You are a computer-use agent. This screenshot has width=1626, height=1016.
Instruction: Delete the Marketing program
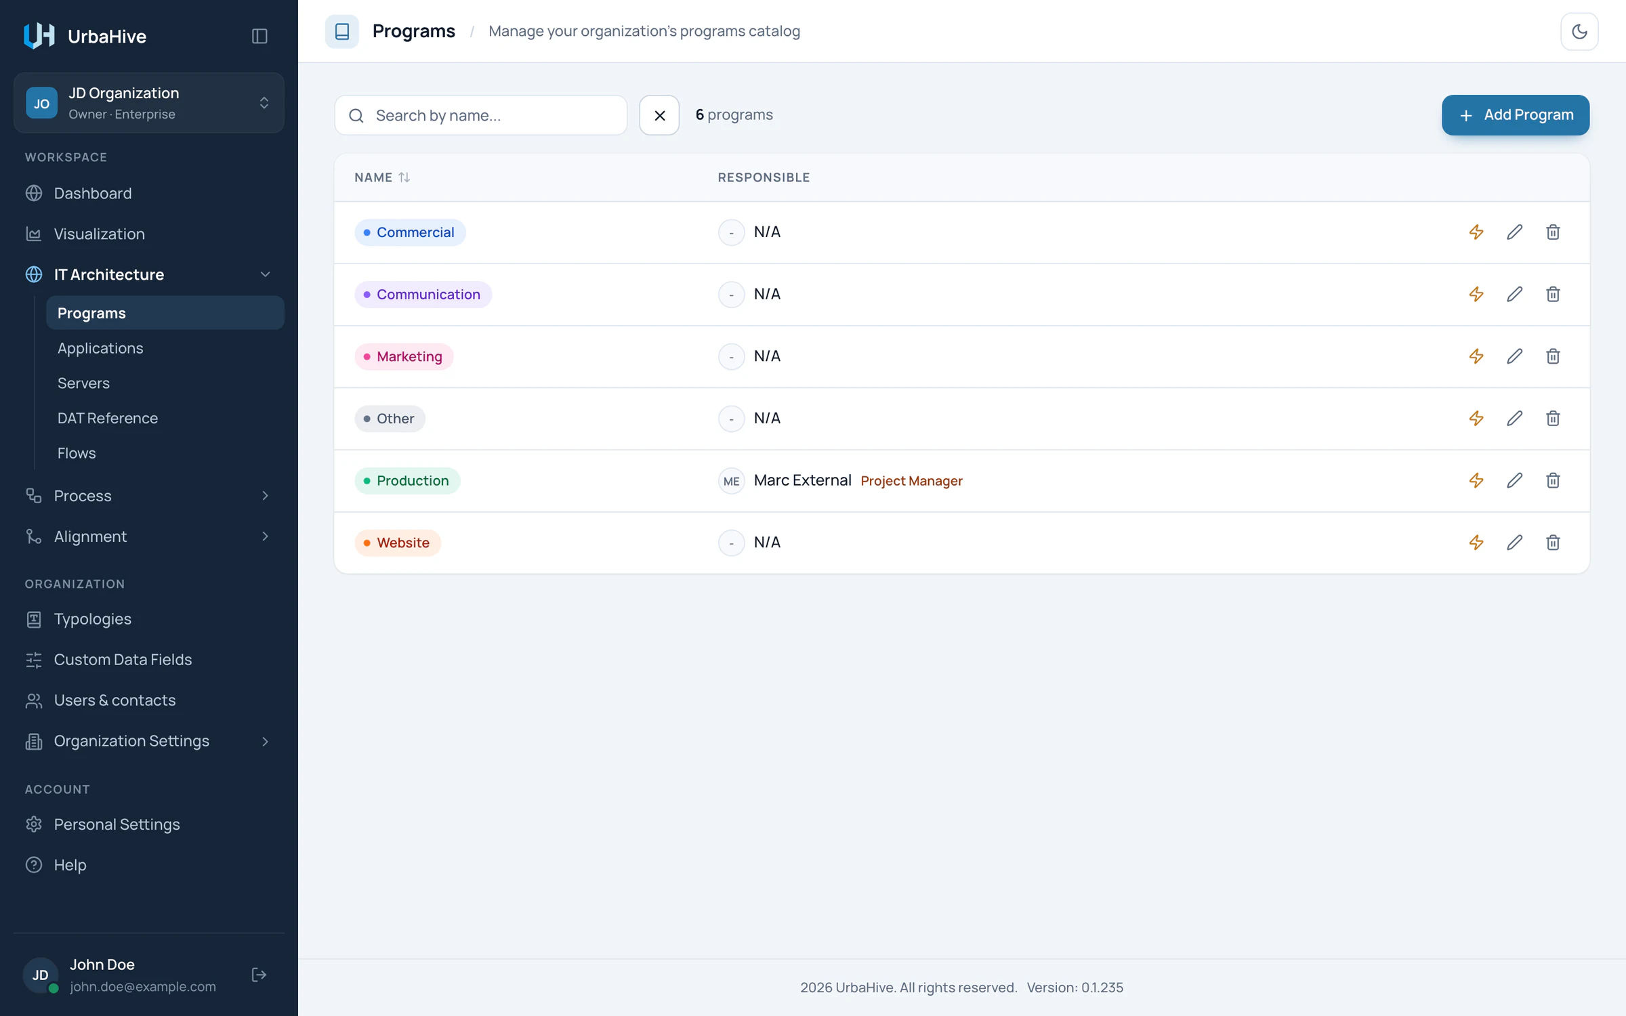tap(1553, 356)
